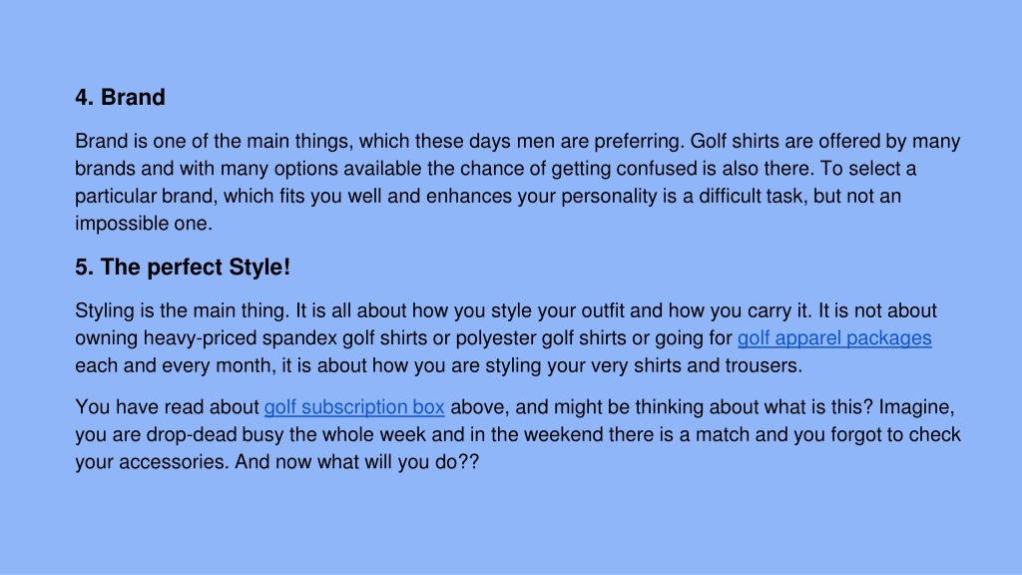Open the golf apparel packages link
Screen dimensions: 1022x575
[834, 338]
